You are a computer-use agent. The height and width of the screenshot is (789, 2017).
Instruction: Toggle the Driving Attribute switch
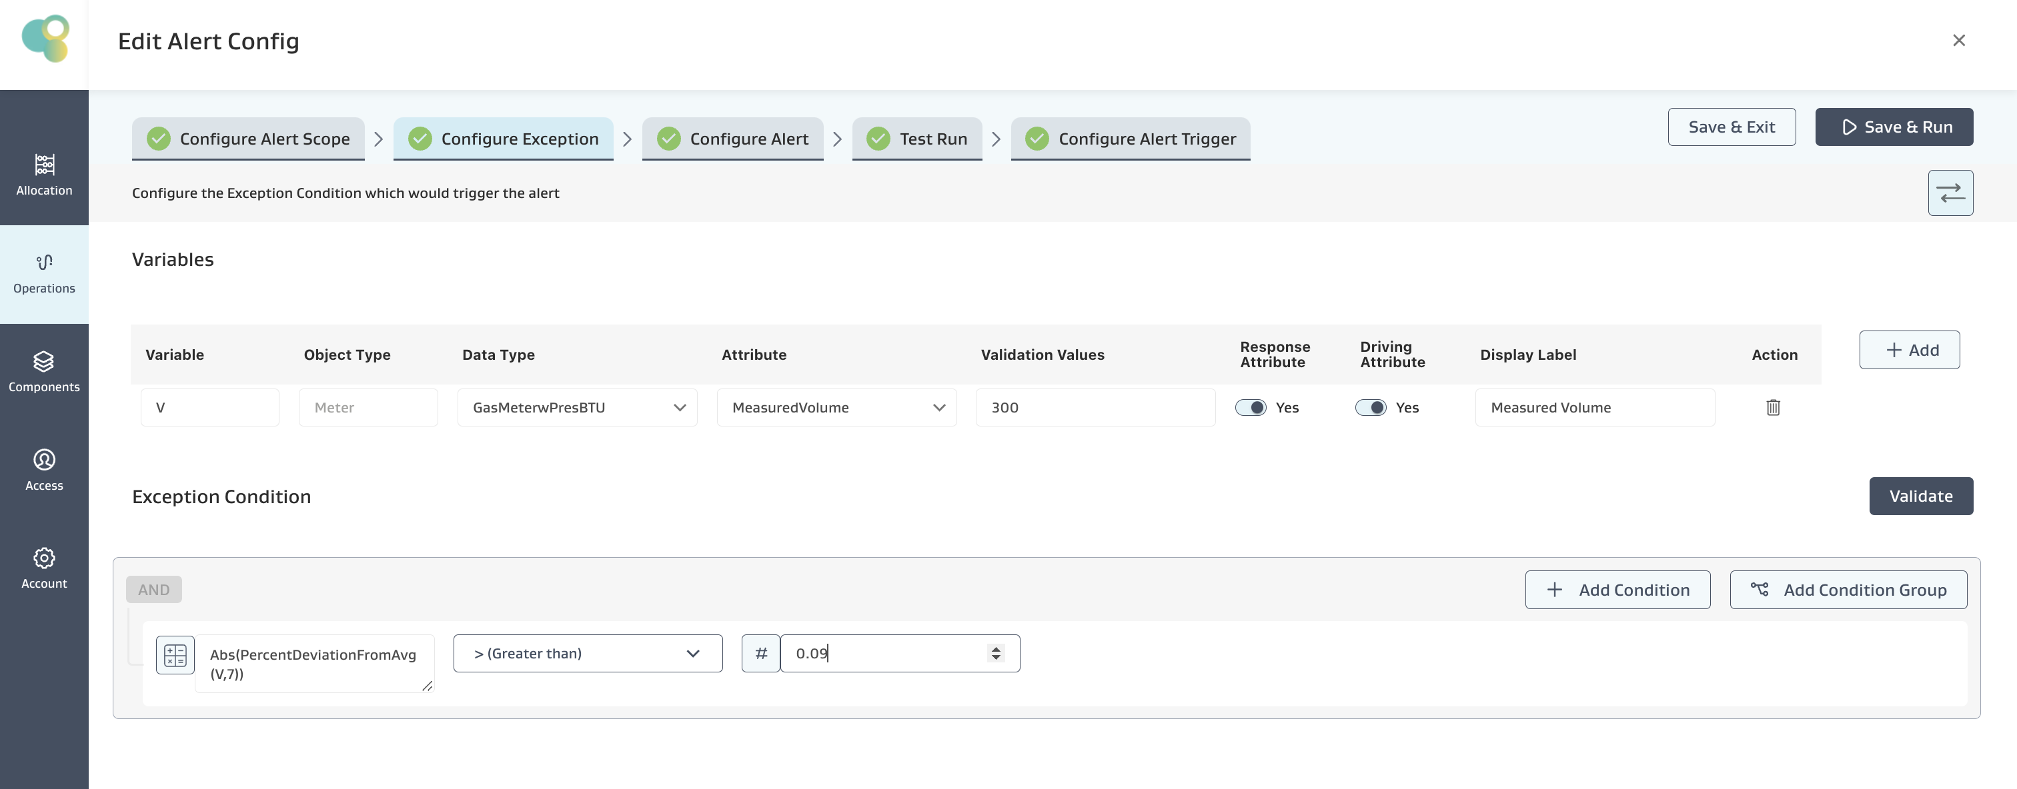1370,407
